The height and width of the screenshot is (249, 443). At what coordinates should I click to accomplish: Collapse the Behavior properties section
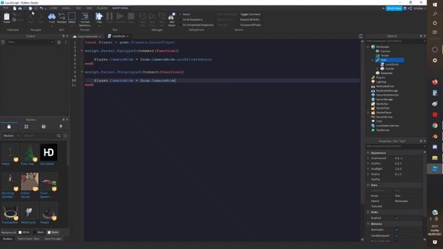click(368, 224)
